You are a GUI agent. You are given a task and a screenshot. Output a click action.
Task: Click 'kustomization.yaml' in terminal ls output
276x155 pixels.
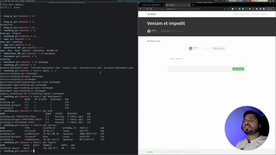tap(91, 68)
